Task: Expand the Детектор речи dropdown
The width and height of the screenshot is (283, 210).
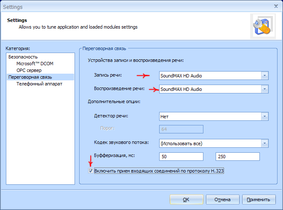Action: [x=264, y=116]
